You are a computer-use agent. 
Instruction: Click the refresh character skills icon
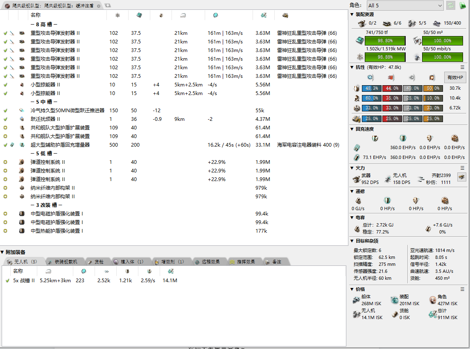450,5
